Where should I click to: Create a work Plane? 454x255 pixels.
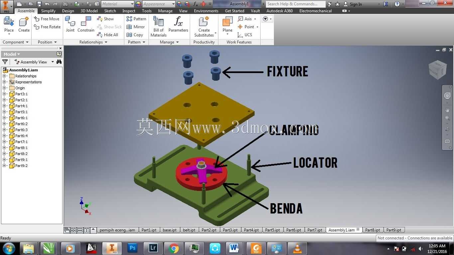coord(227,26)
